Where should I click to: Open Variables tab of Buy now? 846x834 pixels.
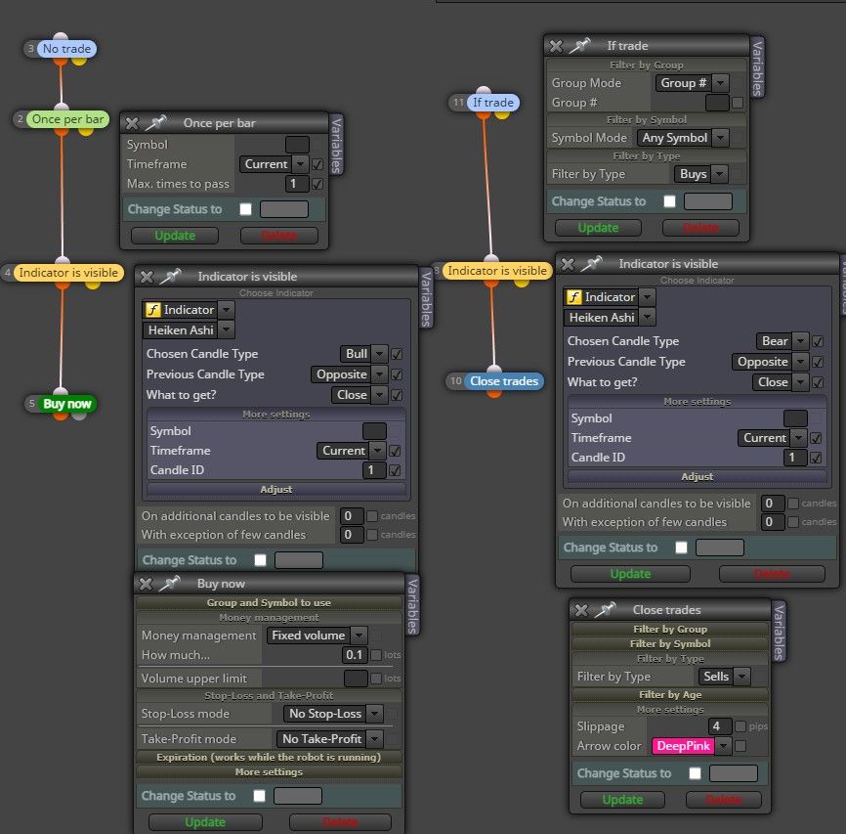(x=411, y=605)
